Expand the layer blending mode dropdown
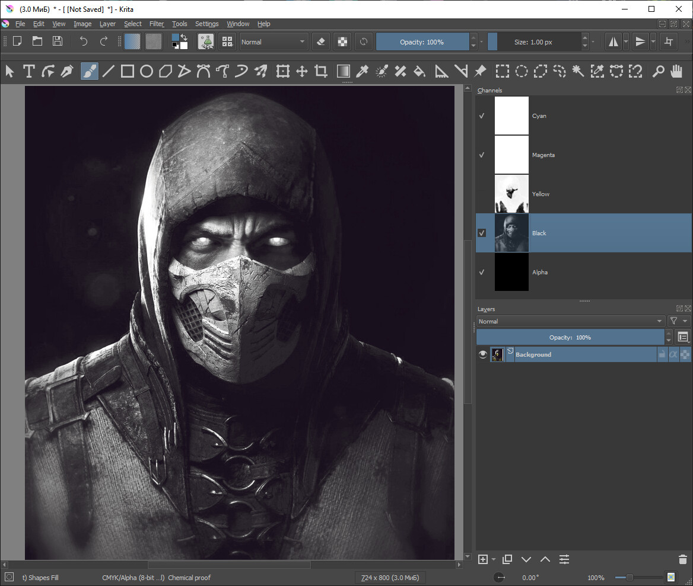 click(570, 321)
